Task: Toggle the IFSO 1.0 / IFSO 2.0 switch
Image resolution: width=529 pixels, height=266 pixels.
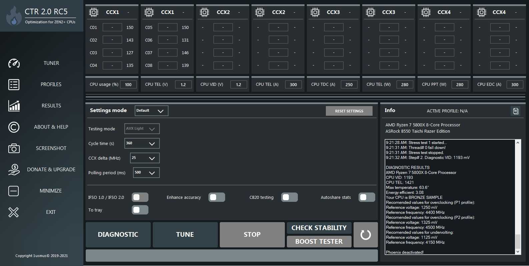Action: 140,198
